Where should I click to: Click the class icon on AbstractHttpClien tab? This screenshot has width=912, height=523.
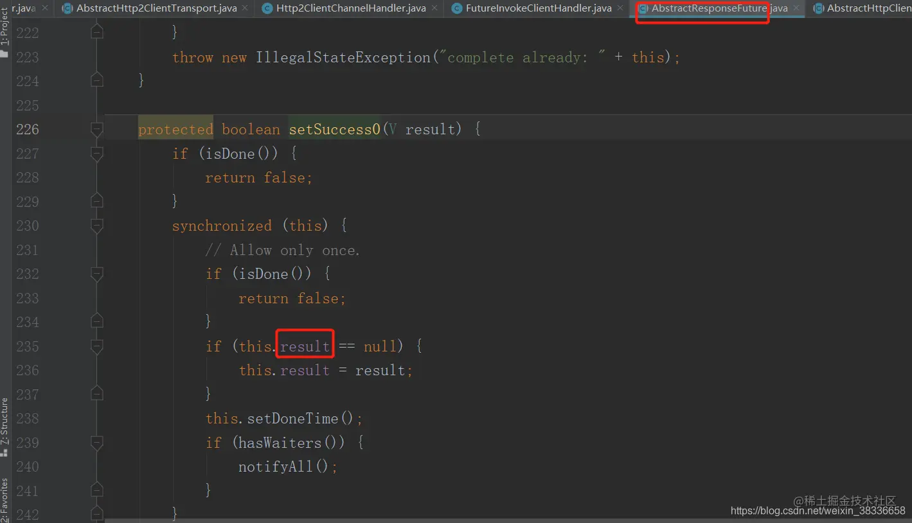pyautogui.click(x=818, y=8)
